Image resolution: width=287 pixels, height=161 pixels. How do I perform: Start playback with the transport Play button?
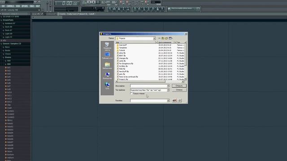tap(89, 2)
